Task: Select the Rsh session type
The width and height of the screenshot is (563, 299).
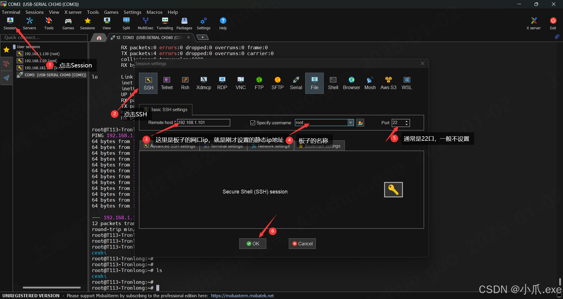Action: (x=185, y=83)
